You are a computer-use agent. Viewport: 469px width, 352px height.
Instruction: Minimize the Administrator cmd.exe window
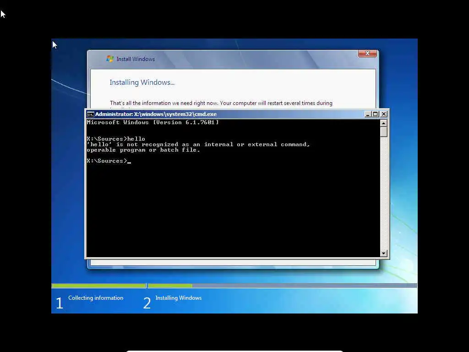point(368,114)
